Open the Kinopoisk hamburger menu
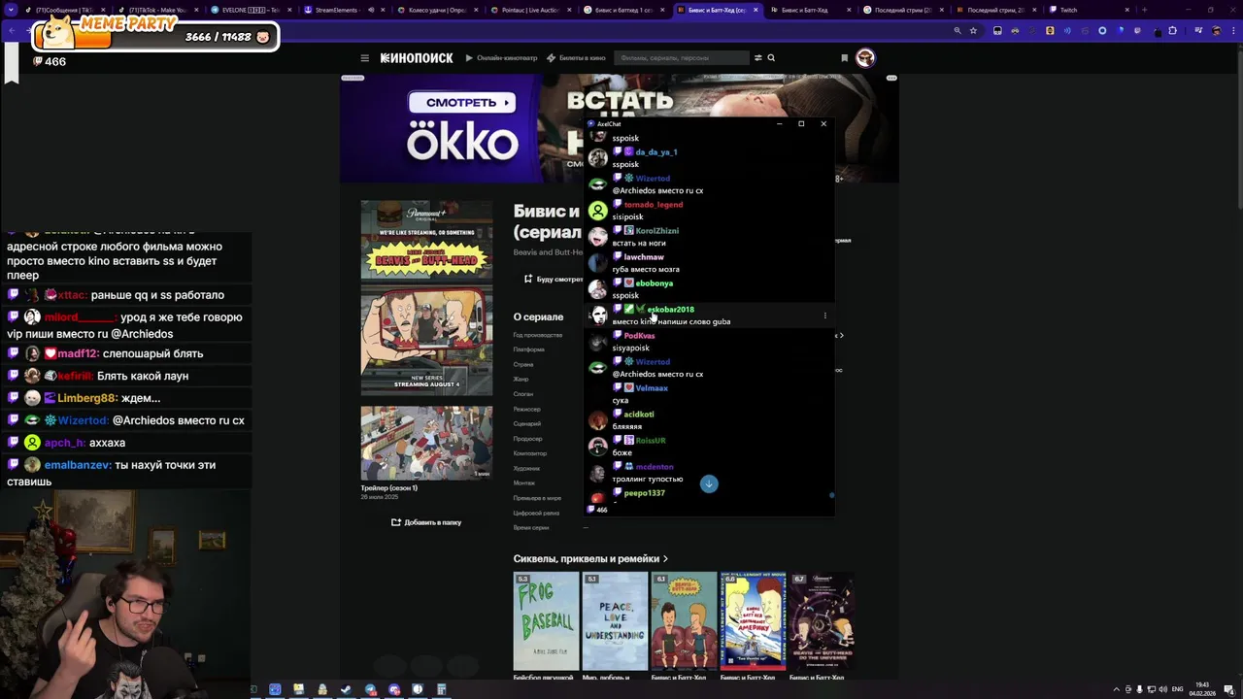Viewport: 1243px width, 699px height. [x=364, y=58]
